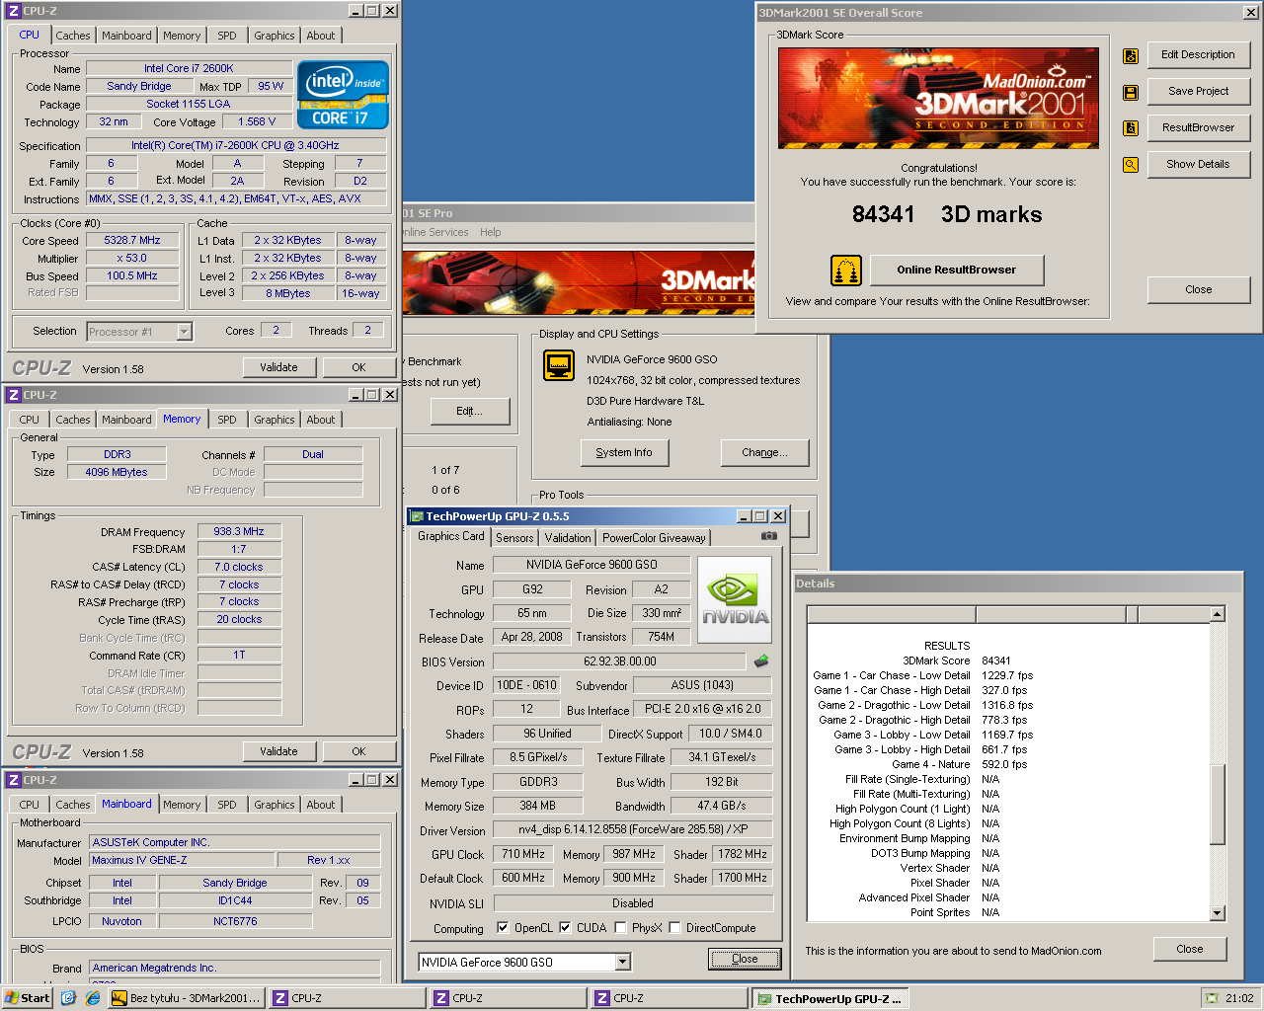Open PowerColor Giveaway tab in GPU-Z

(654, 538)
